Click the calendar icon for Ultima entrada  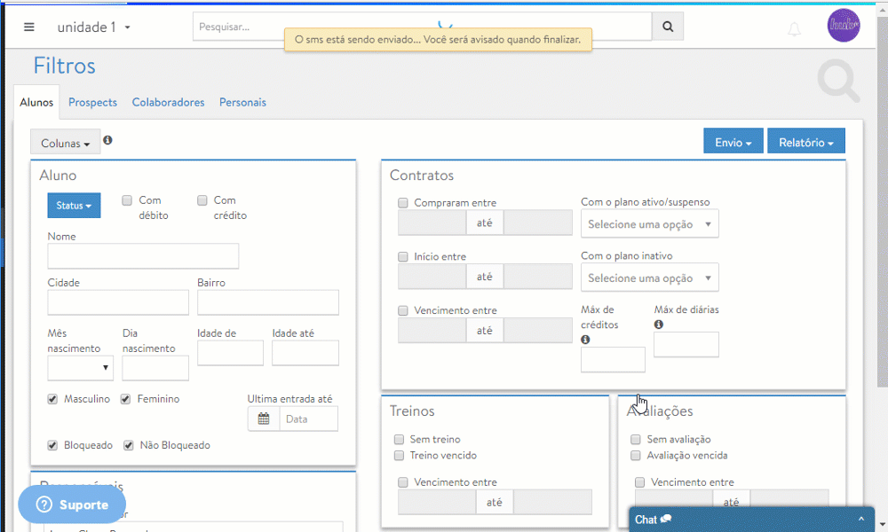click(x=264, y=419)
